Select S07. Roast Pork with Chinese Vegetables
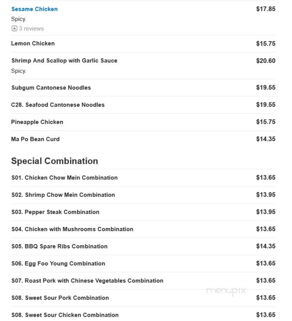292x321 pixels. (x=87, y=281)
